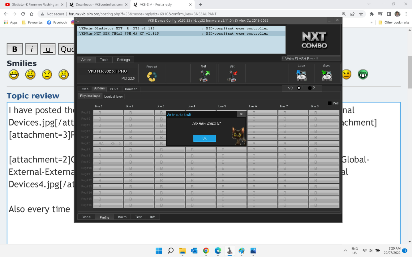Screen dimensions: 412x257
Task: Click Reg#1 Line 1 button cell
Action: pos(108,113)
